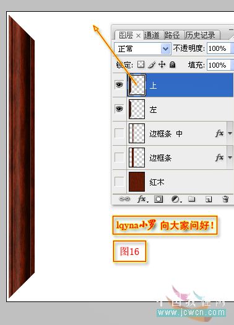Create new fill or adjustment layer
The height and width of the screenshot is (325, 234).
pyautogui.click(x=176, y=199)
